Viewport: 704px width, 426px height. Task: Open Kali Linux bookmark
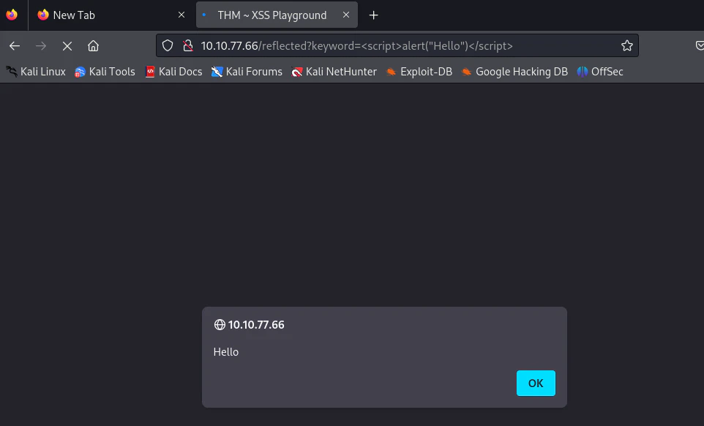(36, 72)
